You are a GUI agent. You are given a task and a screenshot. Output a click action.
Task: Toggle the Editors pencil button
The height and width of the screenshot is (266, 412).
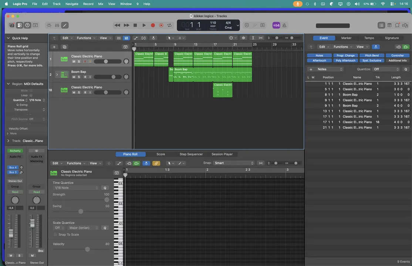[x=65, y=25]
